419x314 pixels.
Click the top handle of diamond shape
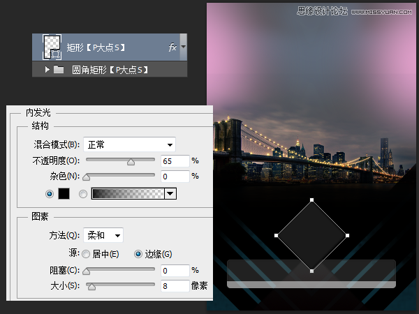coord(311,200)
